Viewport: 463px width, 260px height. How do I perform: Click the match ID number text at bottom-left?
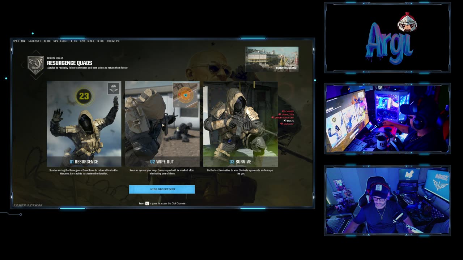(x=28, y=205)
